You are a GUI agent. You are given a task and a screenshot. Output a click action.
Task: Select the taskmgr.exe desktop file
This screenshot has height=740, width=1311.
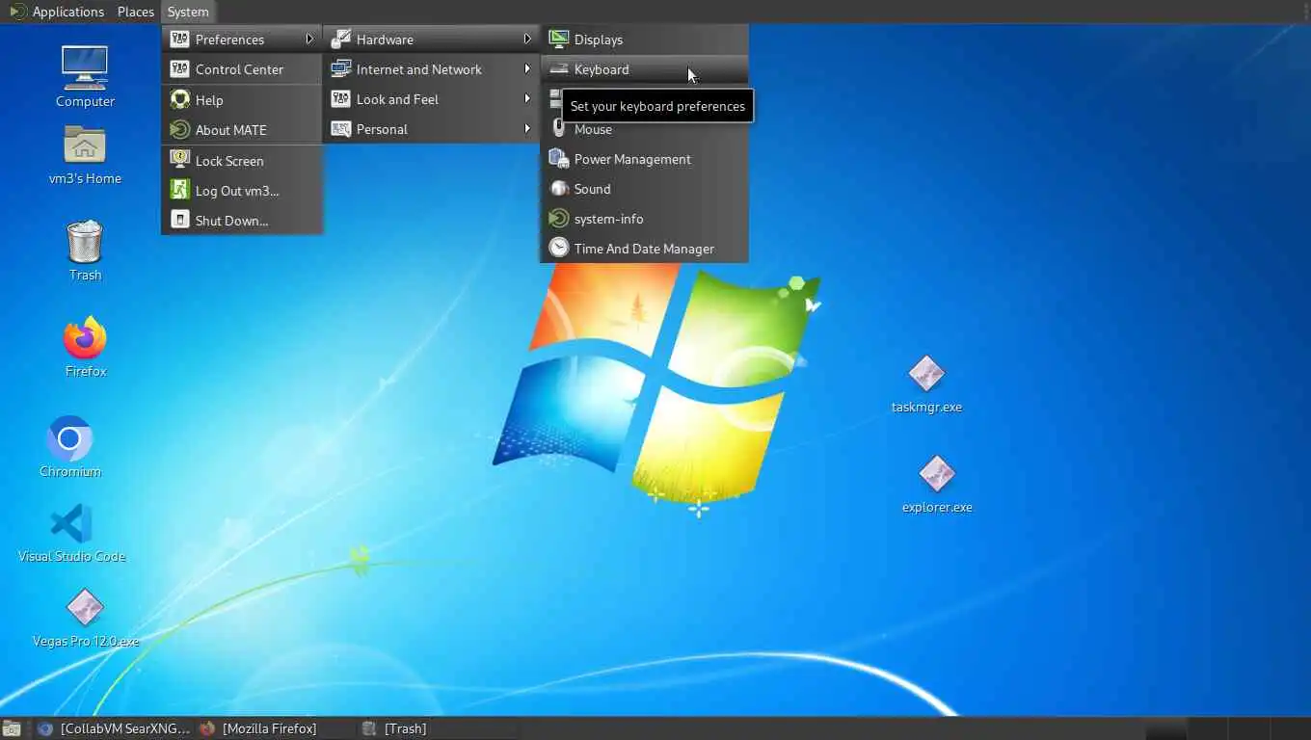pos(926,383)
